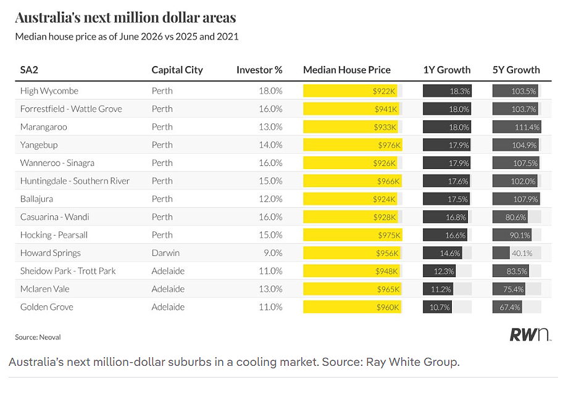This screenshot has height=401, width=563.
Task: Click the Golden Grove suburb name
Action: click(x=47, y=307)
